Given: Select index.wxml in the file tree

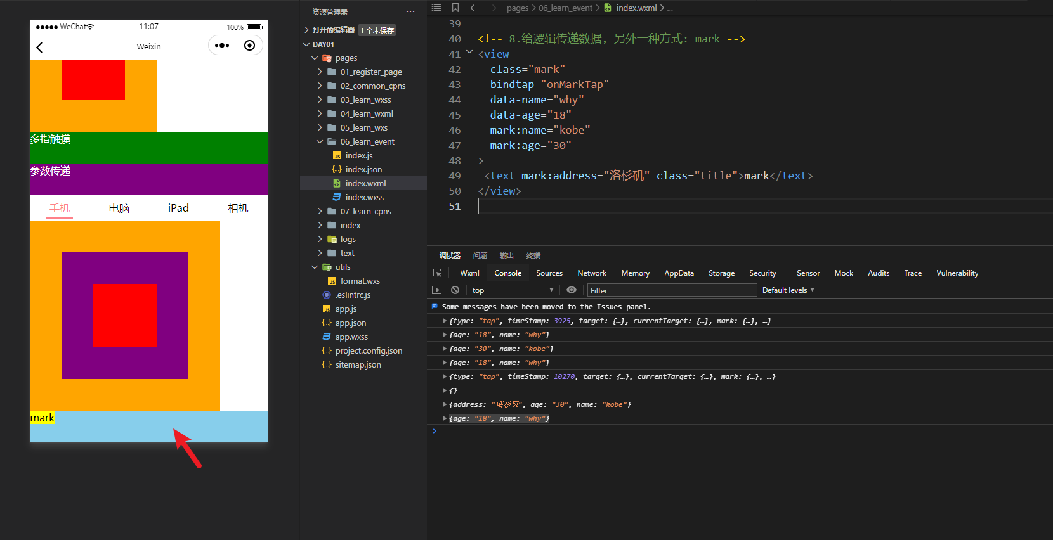Looking at the screenshot, I should click(x=363, y=183).
